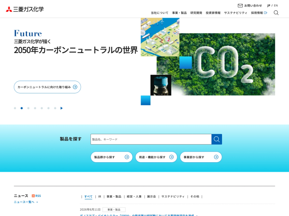Open the 事業・製品 menu in header

point(179,13)
